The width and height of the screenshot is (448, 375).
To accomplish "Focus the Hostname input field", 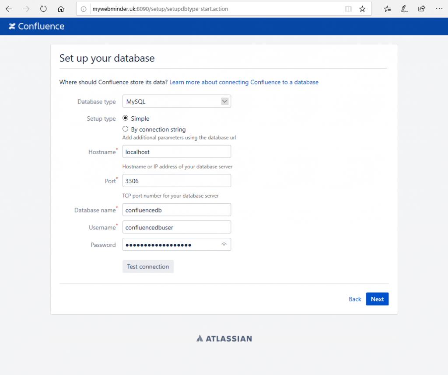I will tap(177, 152).
